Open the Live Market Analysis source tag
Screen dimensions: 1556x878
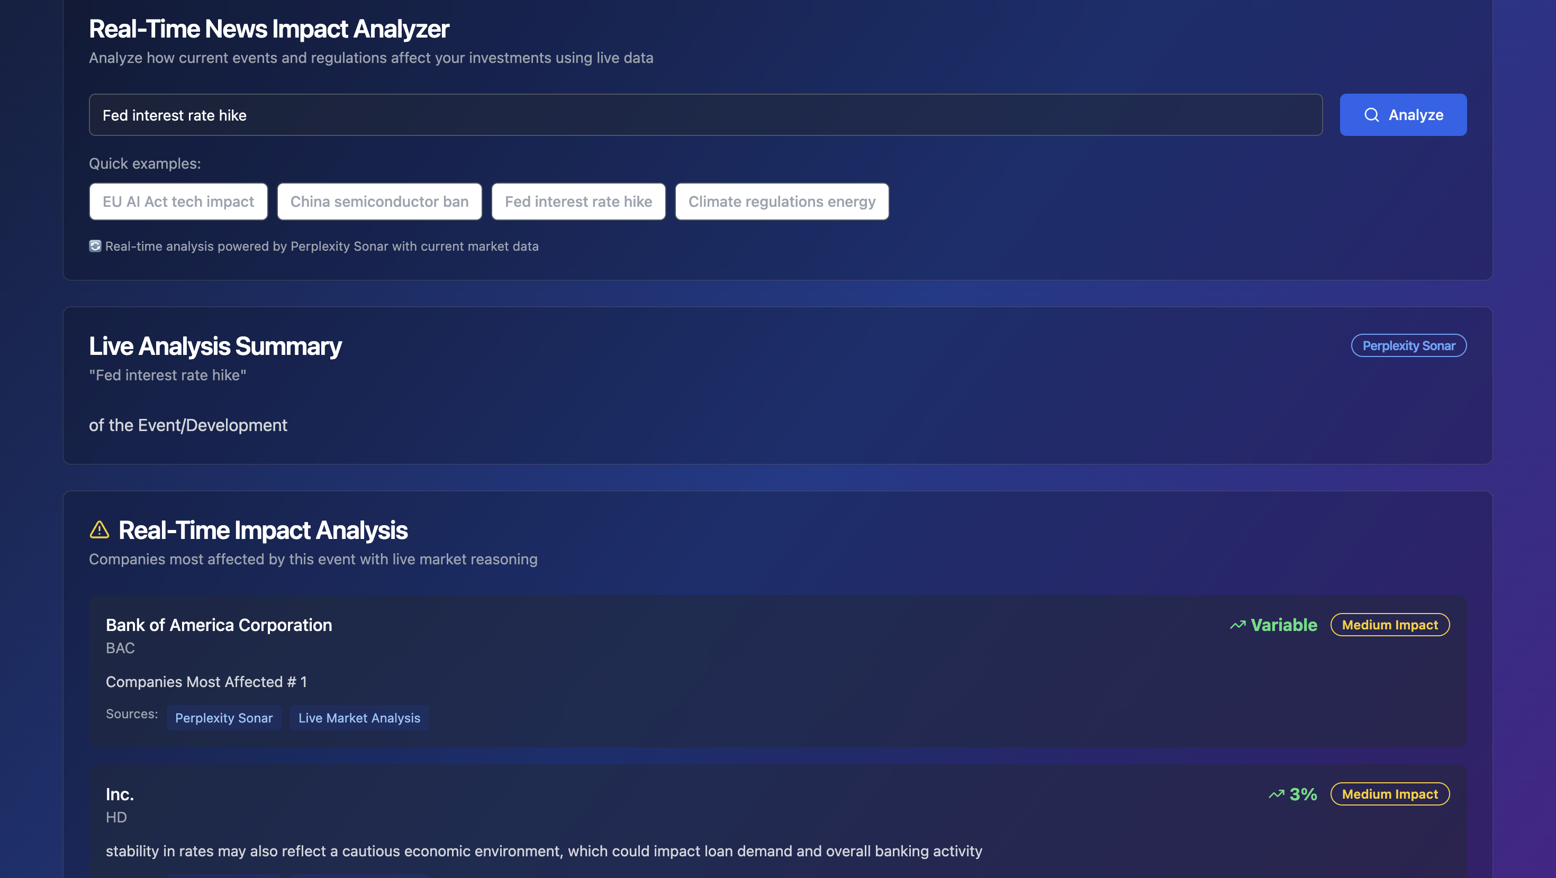[359, 718]
